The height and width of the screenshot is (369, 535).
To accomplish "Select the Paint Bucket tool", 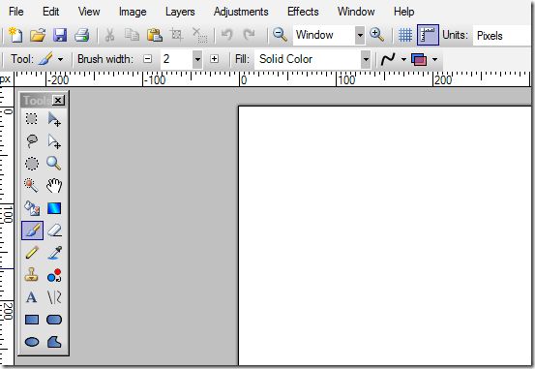I will point(32,208).
